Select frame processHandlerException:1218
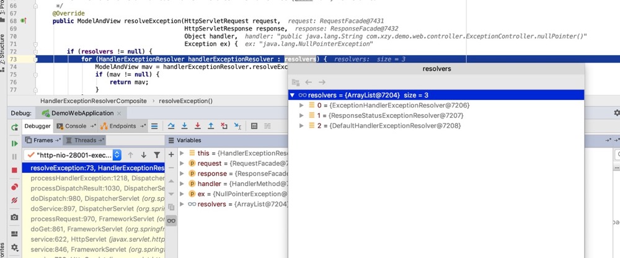620x258 pixels. (x=94, y=178)
